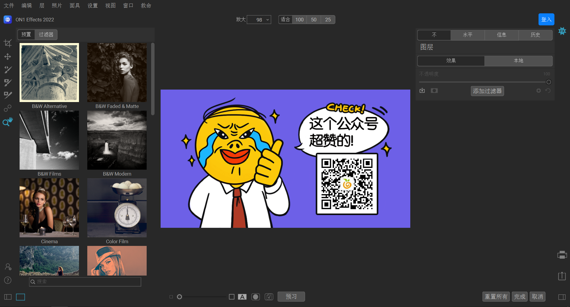Toggle the clipping overlay icon
This screenshot has height=307, width=570.
pyautogui.click(x=269, y=297)
